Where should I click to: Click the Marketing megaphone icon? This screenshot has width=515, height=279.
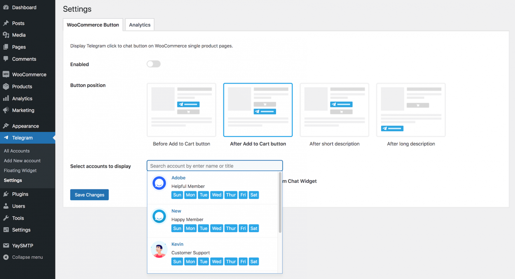[x=6, y=110]
